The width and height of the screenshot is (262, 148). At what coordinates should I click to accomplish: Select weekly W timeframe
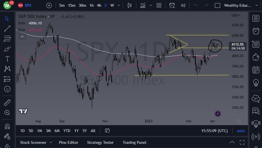click(x=112, y=6)
